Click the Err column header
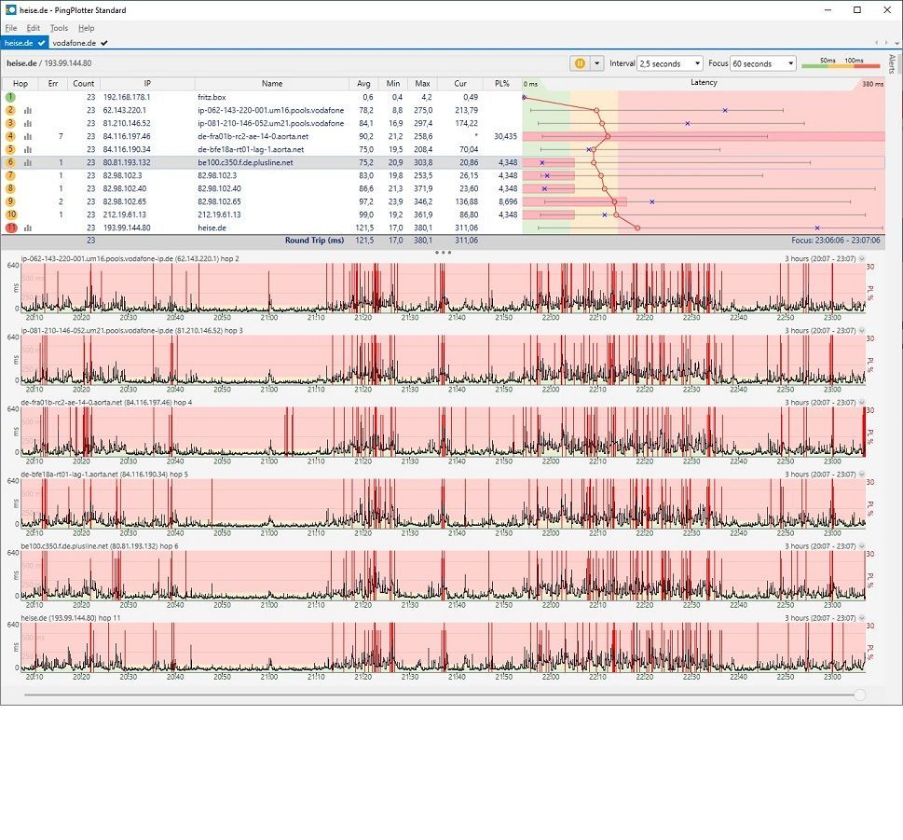This screenshot has width=903, height=840. [53, 84]
